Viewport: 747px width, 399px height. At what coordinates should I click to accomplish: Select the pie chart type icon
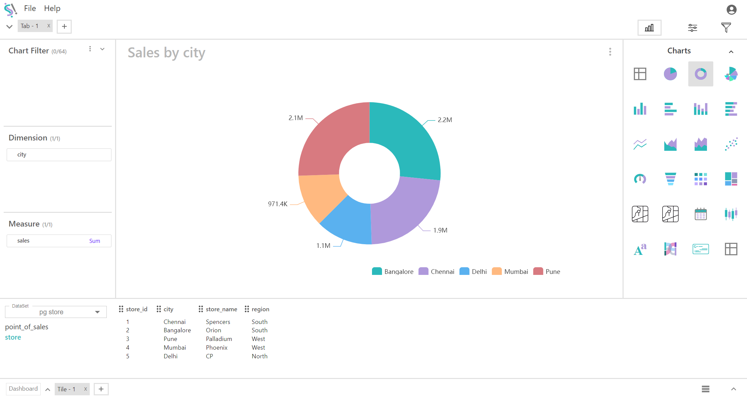click(670, 74)
